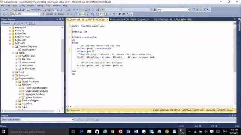Open the MyFirstDB database dropdown
This screenshot has height=135, width=241.
[x=38, y=14]
